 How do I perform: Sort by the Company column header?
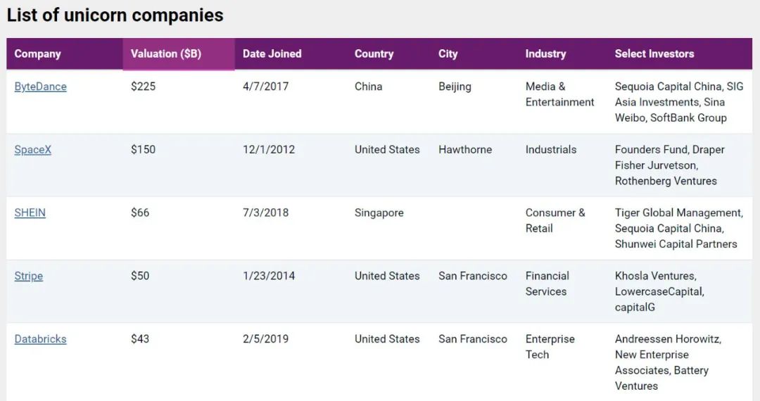(65, 53)
